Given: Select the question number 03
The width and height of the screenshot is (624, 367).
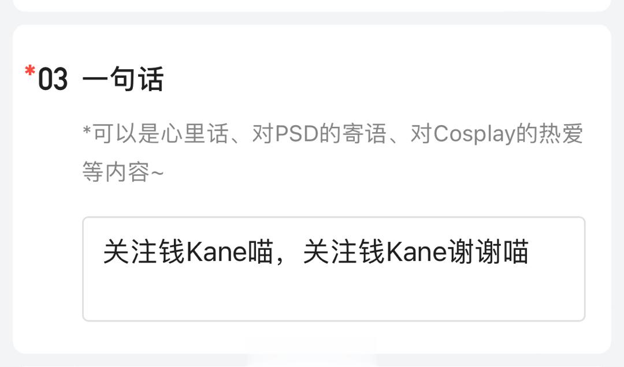Looking at the screenshot, I should click(x=53, y=80).
